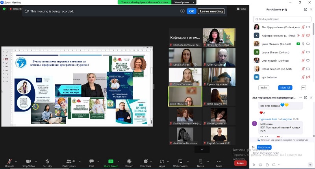This screenshot has height=169, width=315.
Task: Open the Reactions smiley menu
Action: (145, 163)
